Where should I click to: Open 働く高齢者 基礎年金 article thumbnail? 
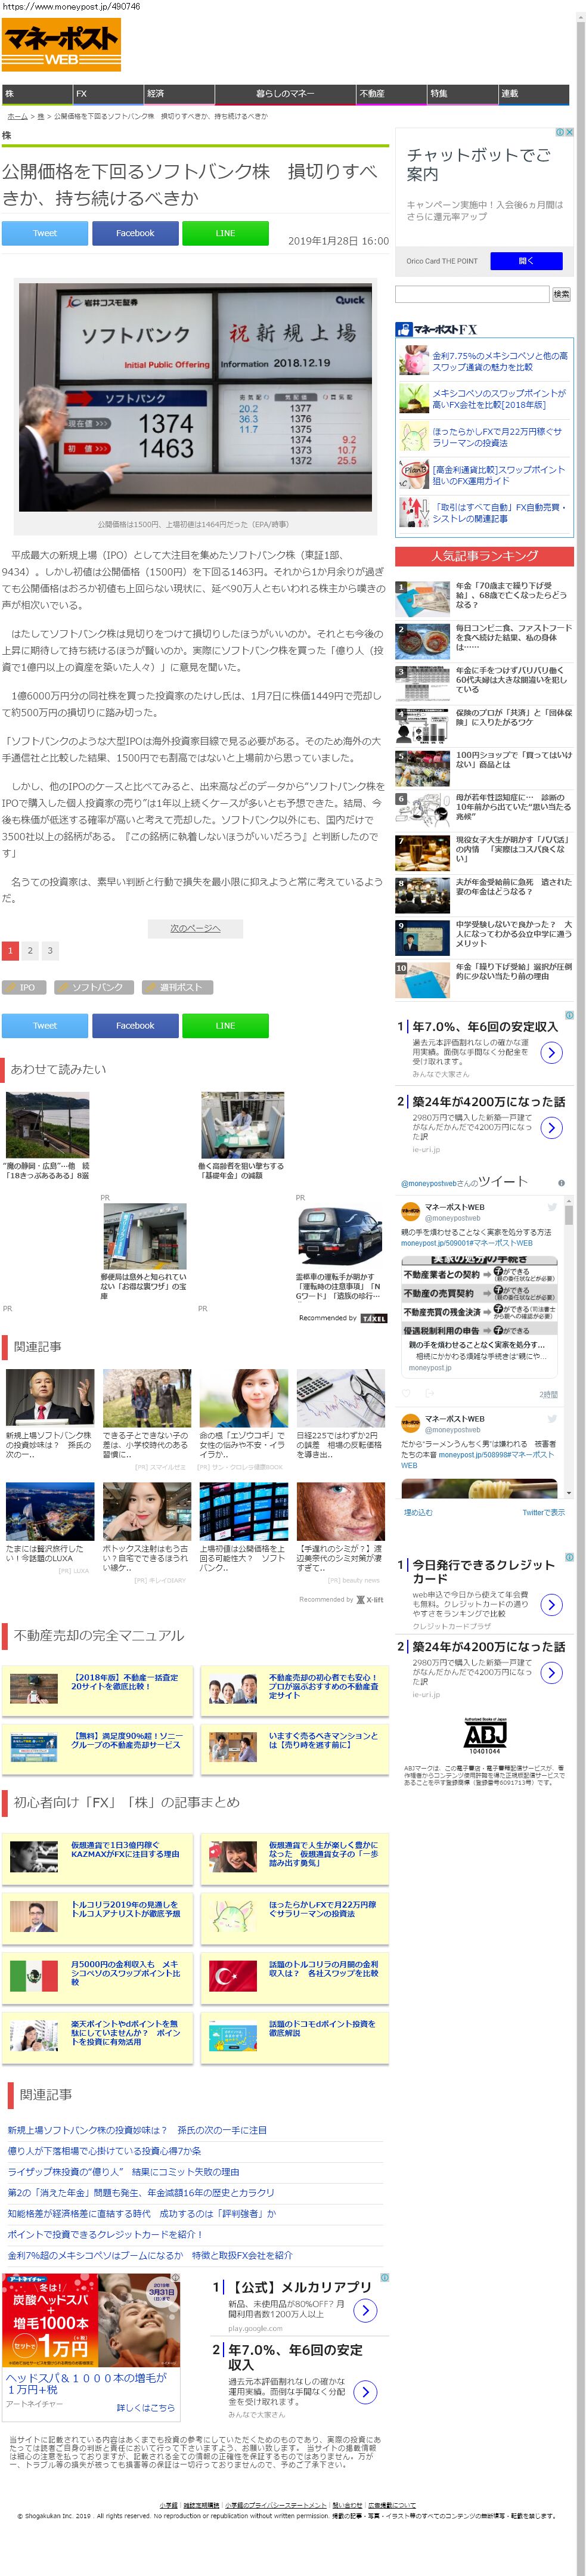pos(242,1125)
